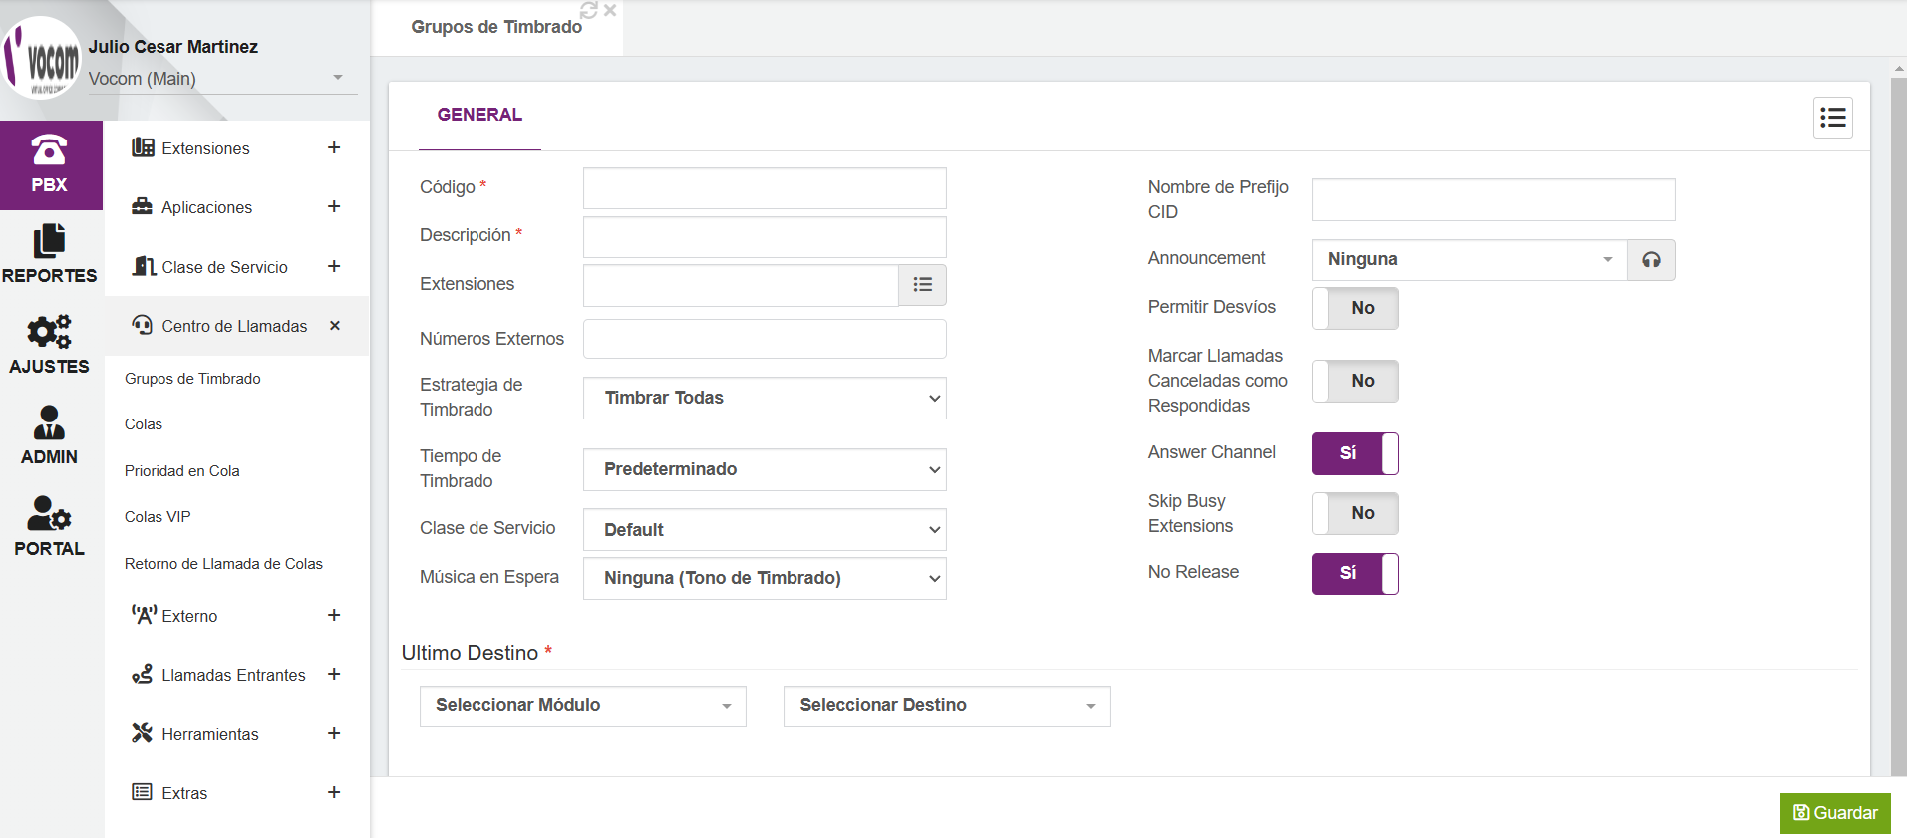This screenshot has height=838, width=1907.
Task: Open the Reportes section icon
Action: point(50,254)
